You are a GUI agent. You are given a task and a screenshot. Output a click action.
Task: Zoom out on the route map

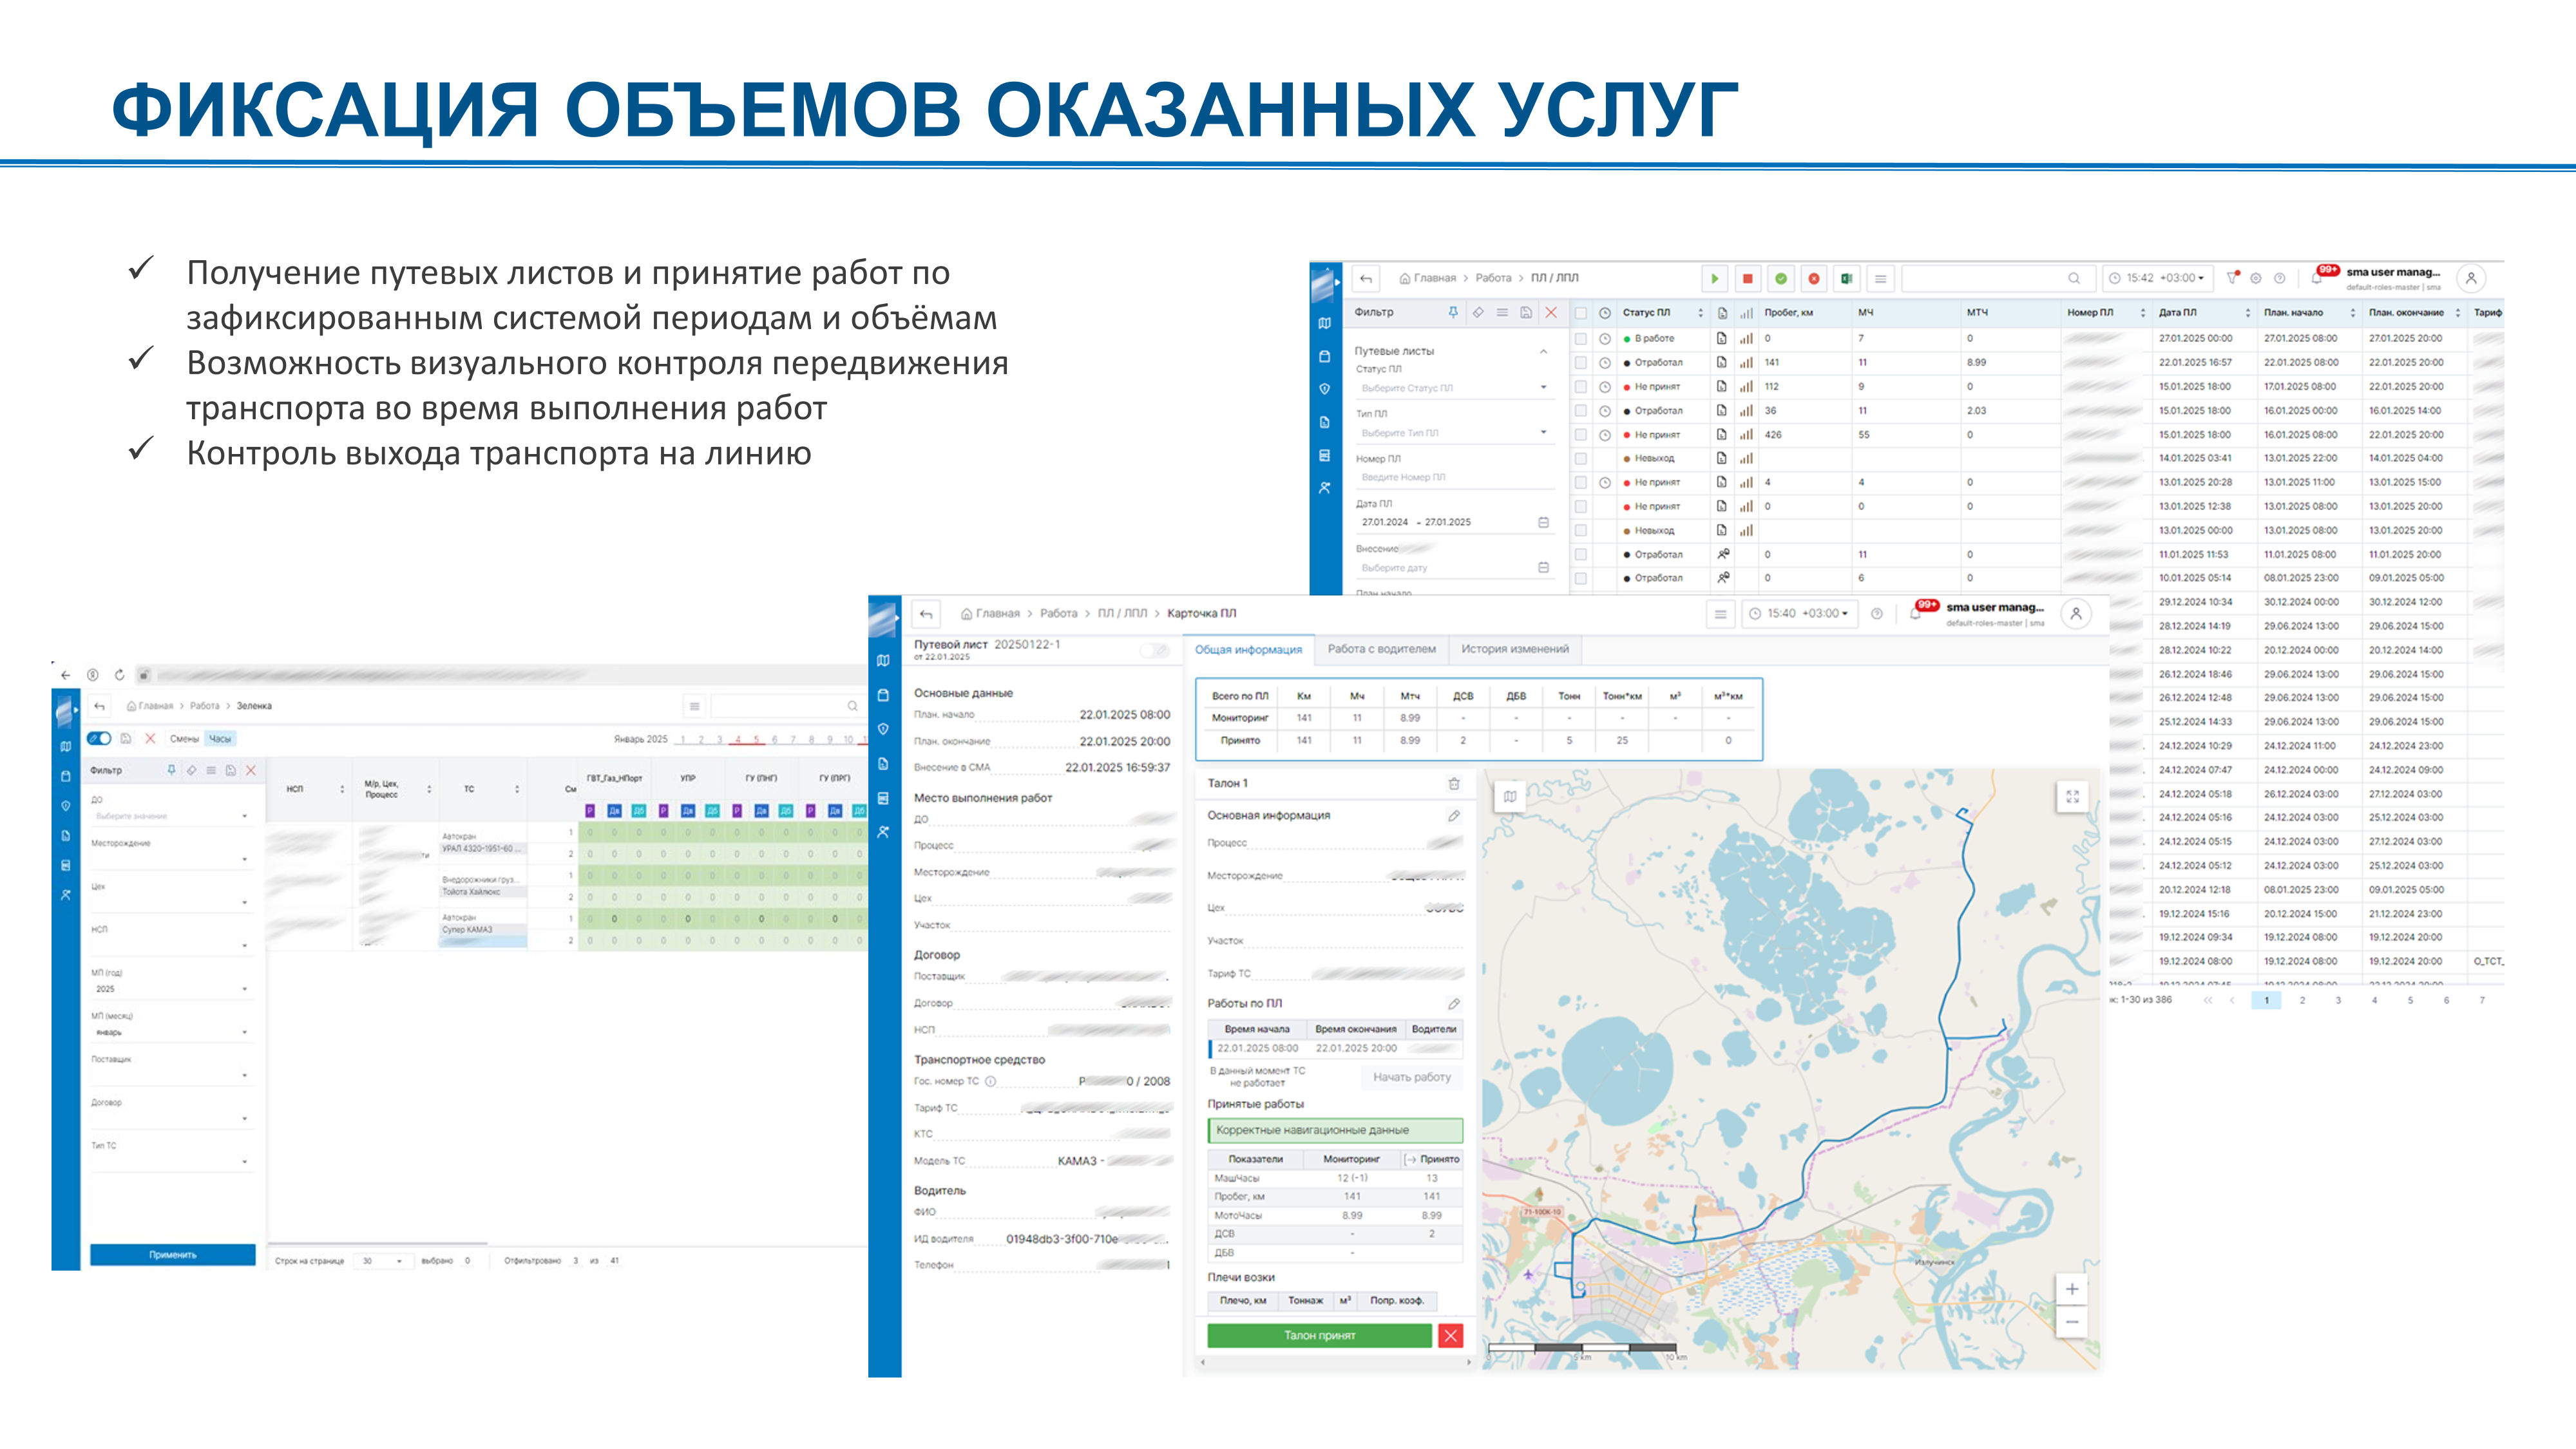click(2072, 1321)
